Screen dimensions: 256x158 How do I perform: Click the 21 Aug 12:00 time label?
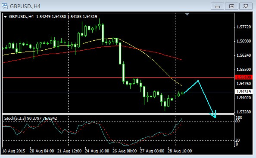69,151
